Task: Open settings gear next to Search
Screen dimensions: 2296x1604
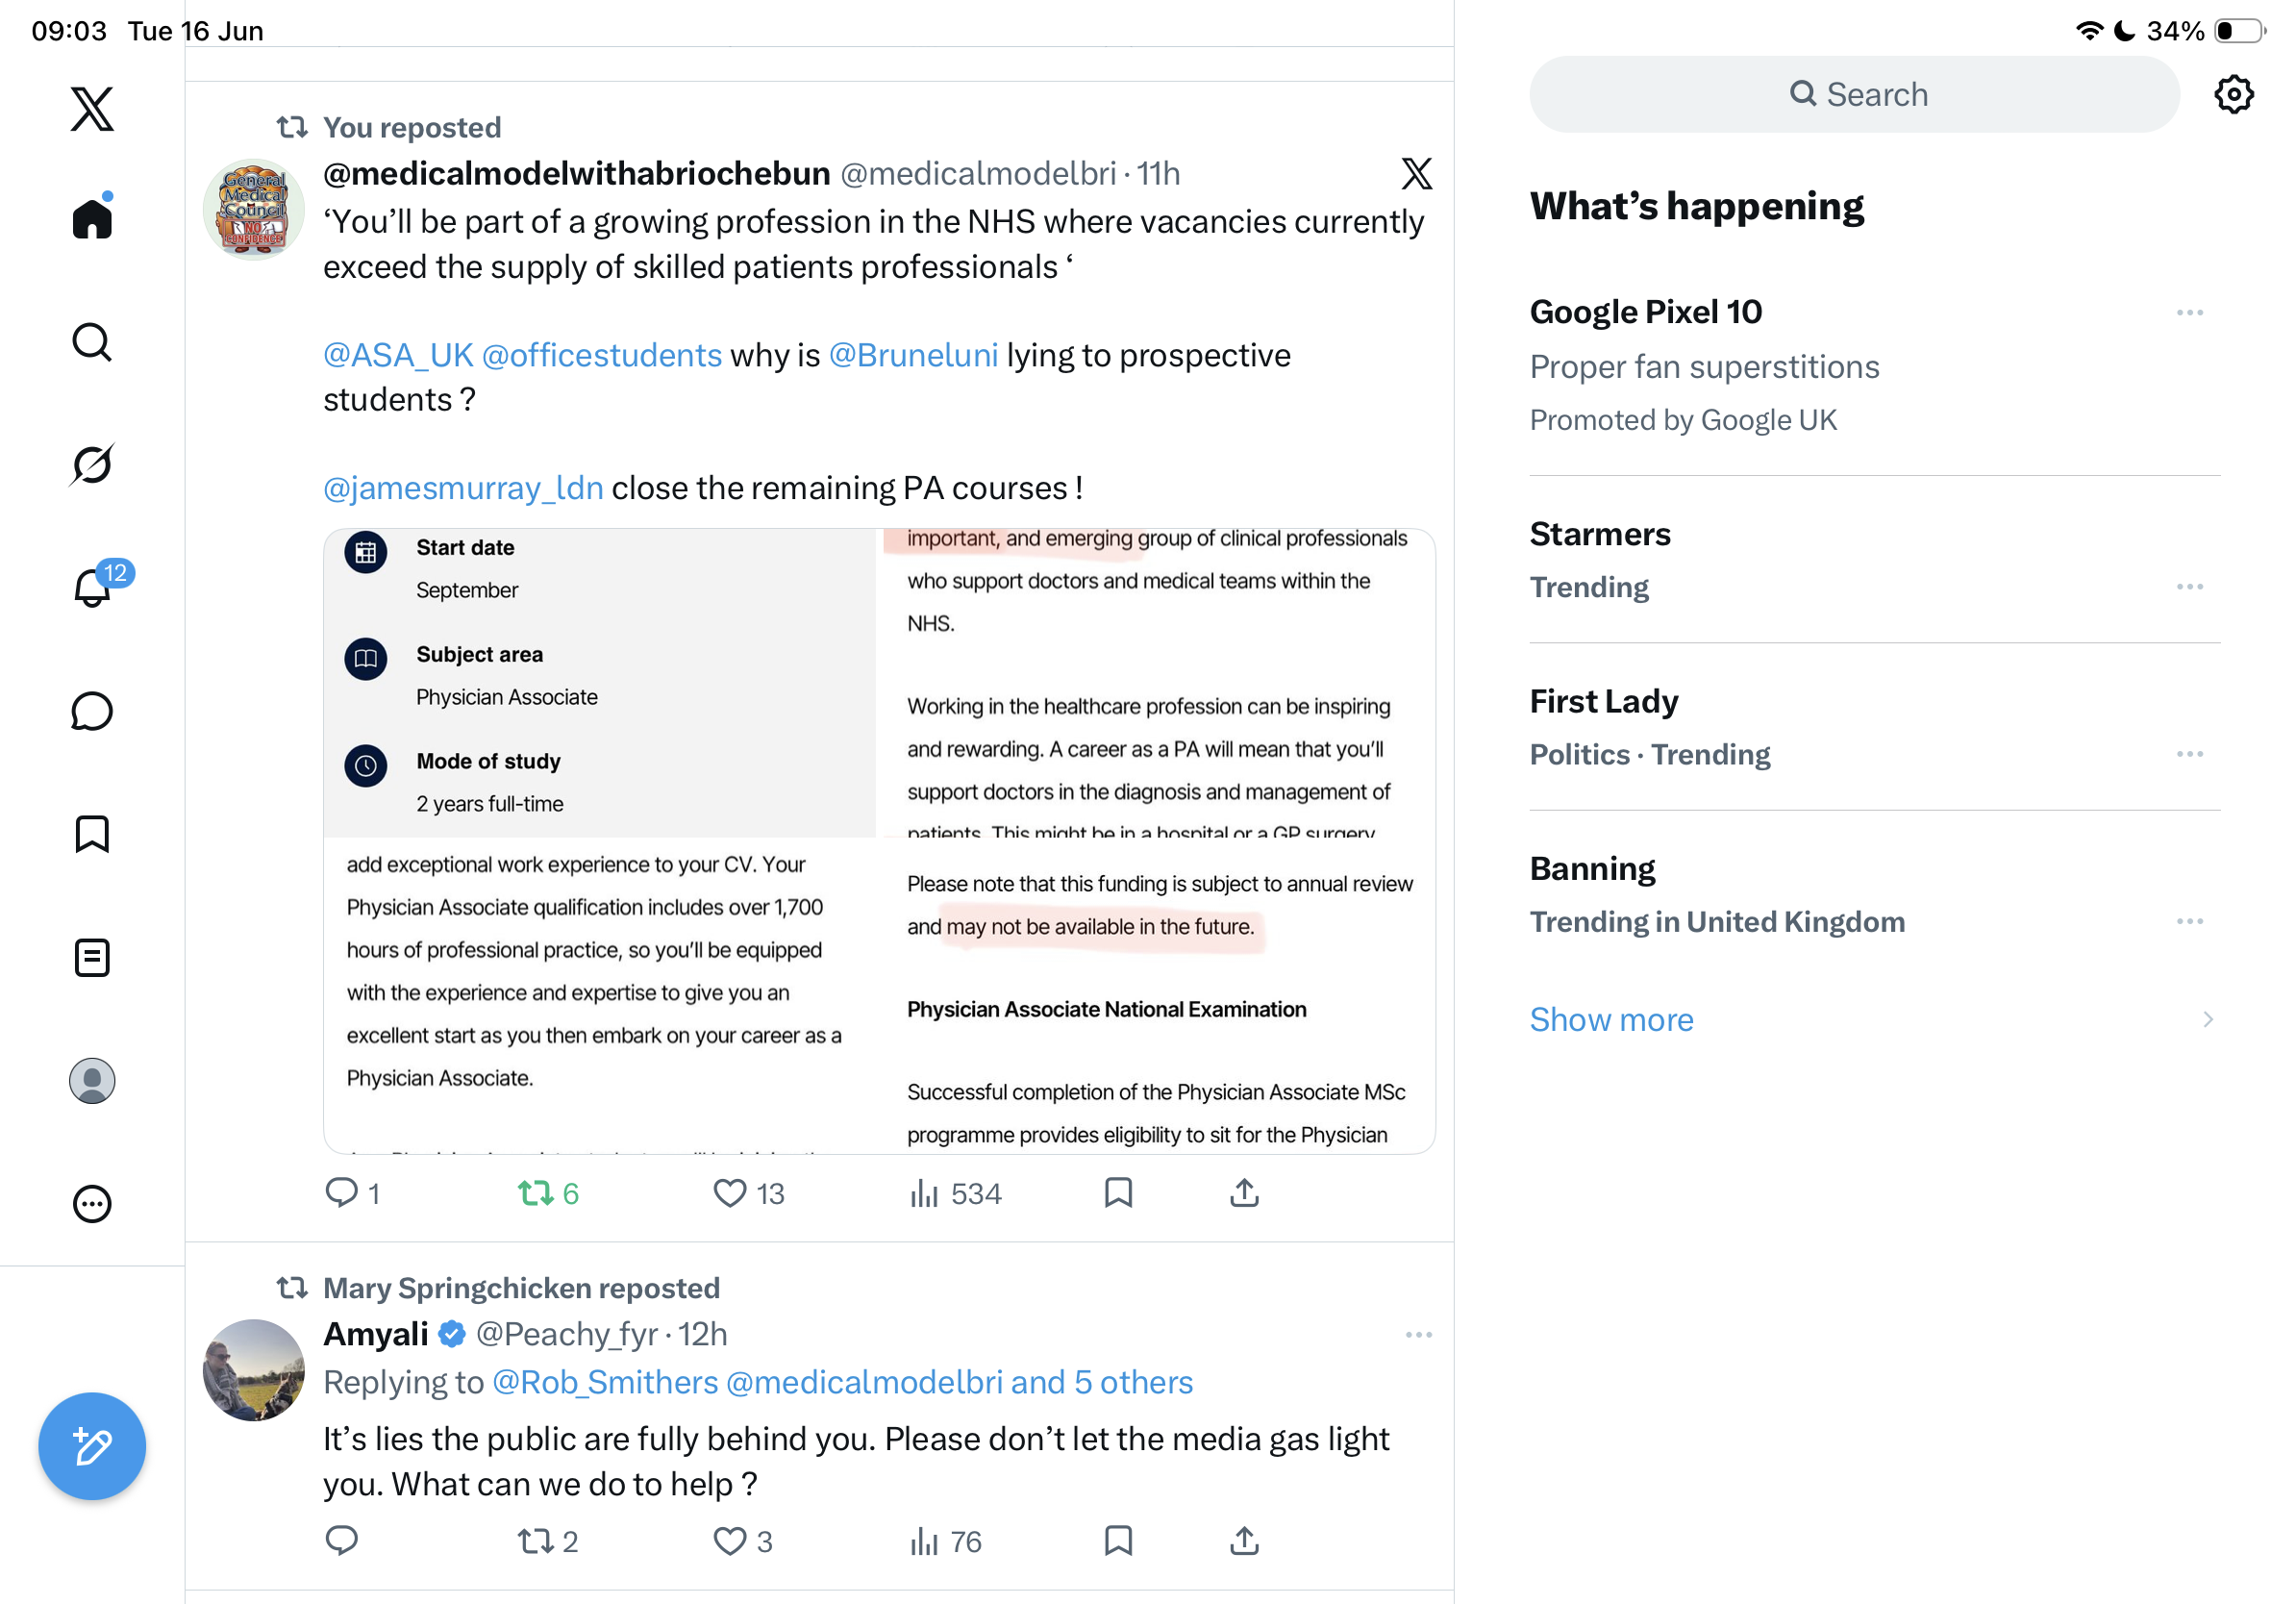Action: coord(2234,94)
